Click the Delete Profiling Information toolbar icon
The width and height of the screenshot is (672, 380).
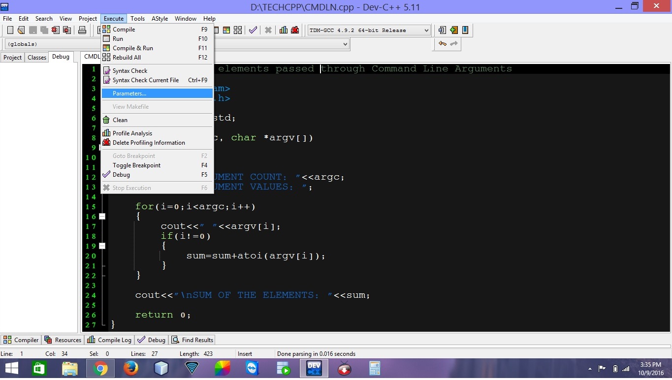click(295, 30)
